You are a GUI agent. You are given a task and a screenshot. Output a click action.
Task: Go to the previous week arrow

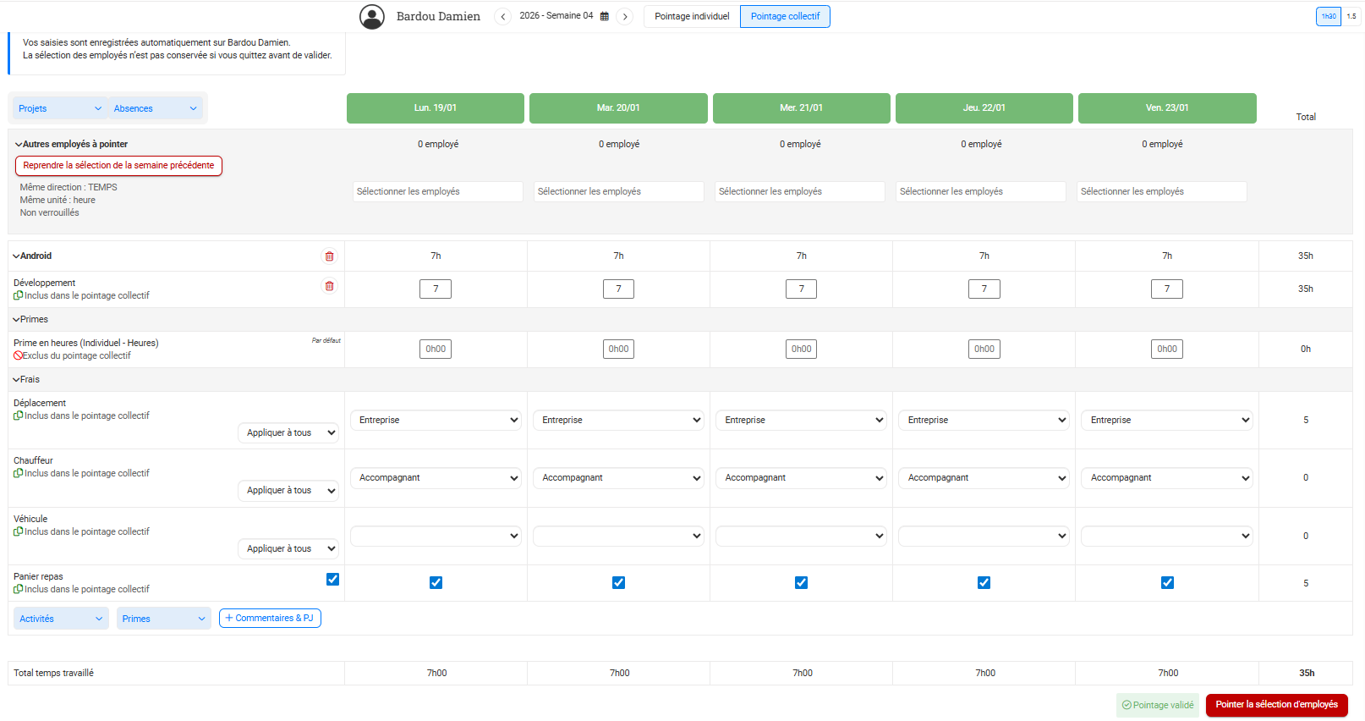tap(503, 17)
